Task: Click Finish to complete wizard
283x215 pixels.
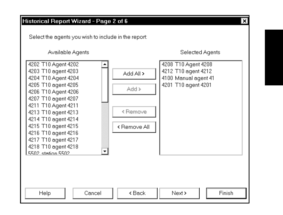Action: click(226, 193)
